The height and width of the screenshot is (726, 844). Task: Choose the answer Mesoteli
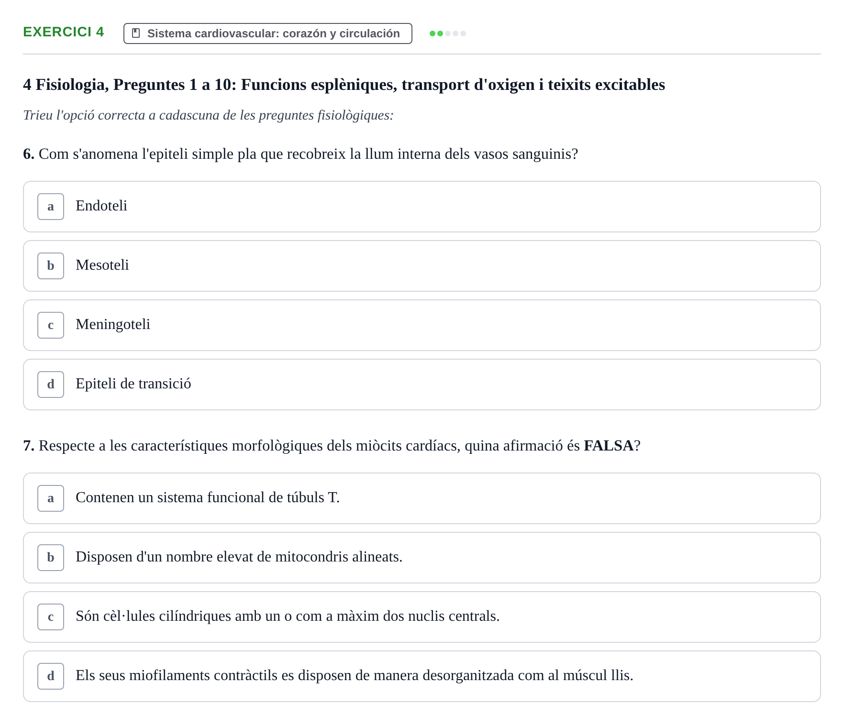[x=422, y=266]
